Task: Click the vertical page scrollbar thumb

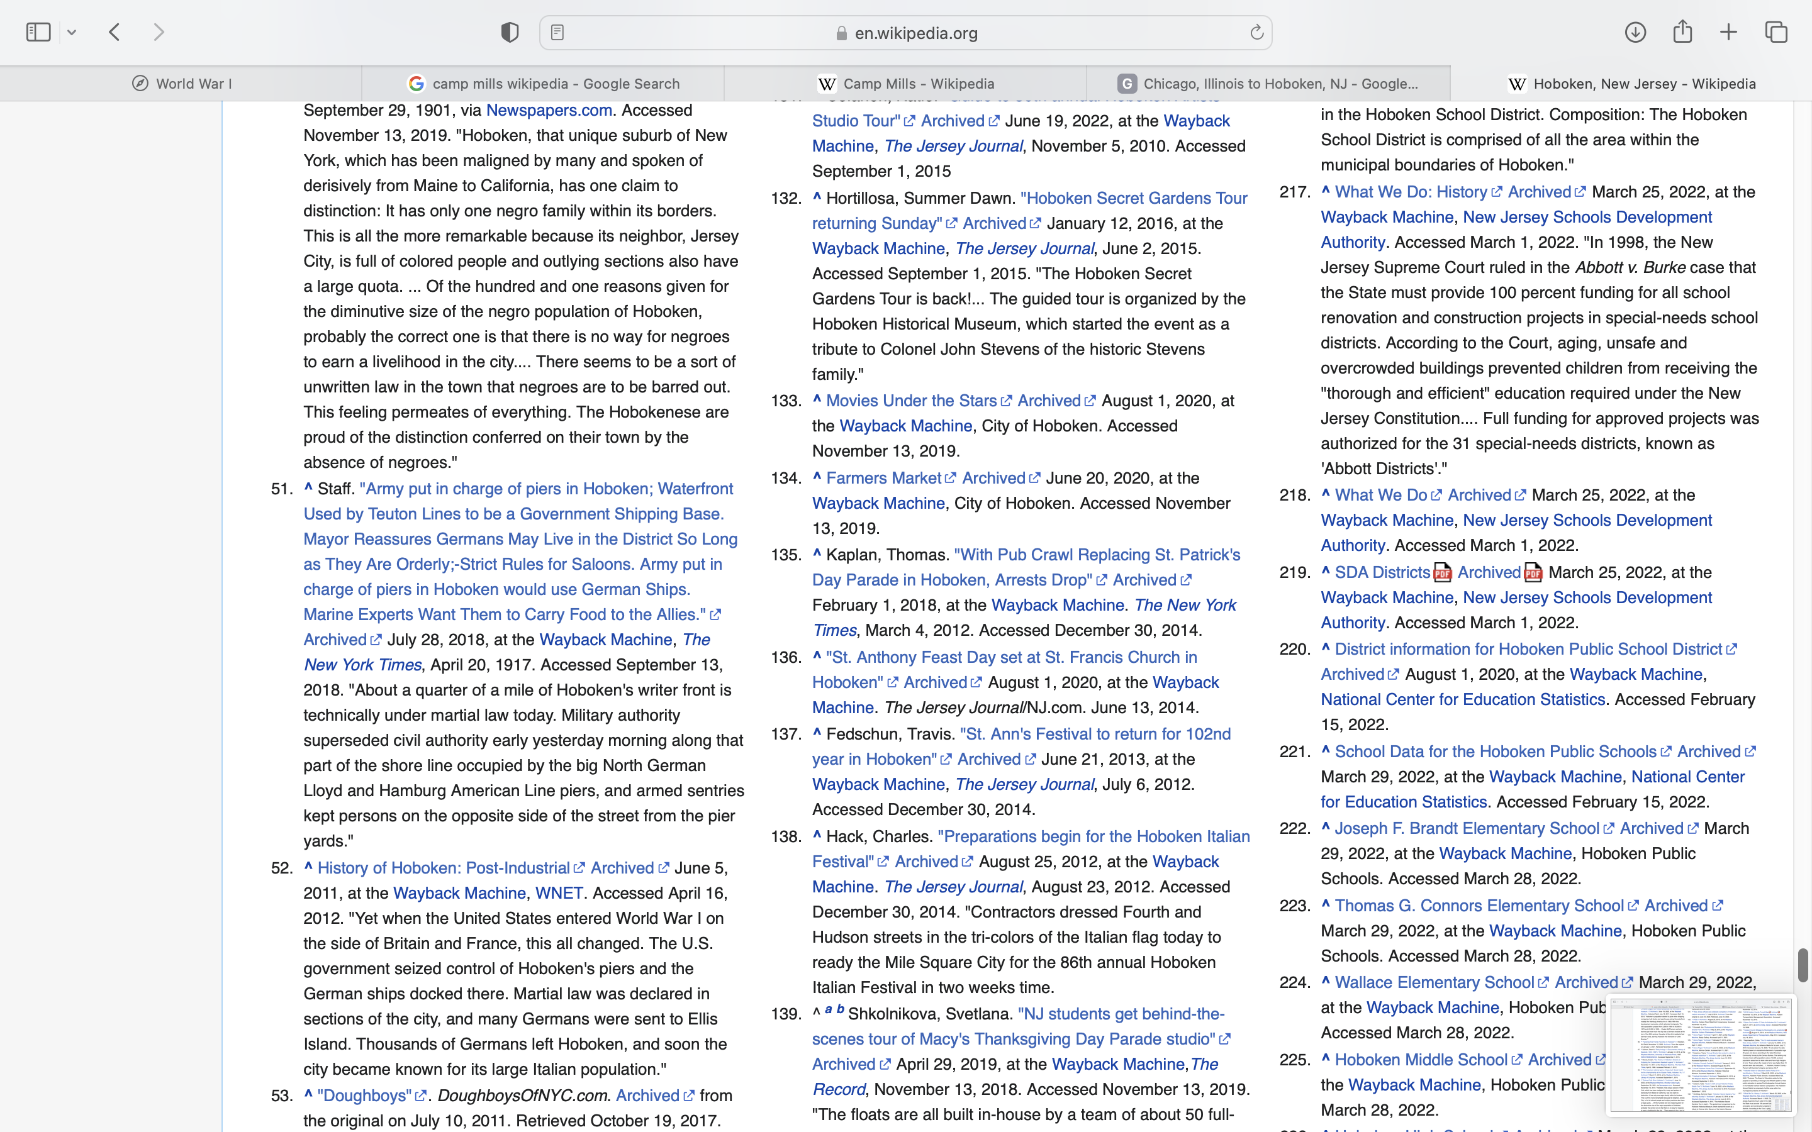Action: 1803,965
